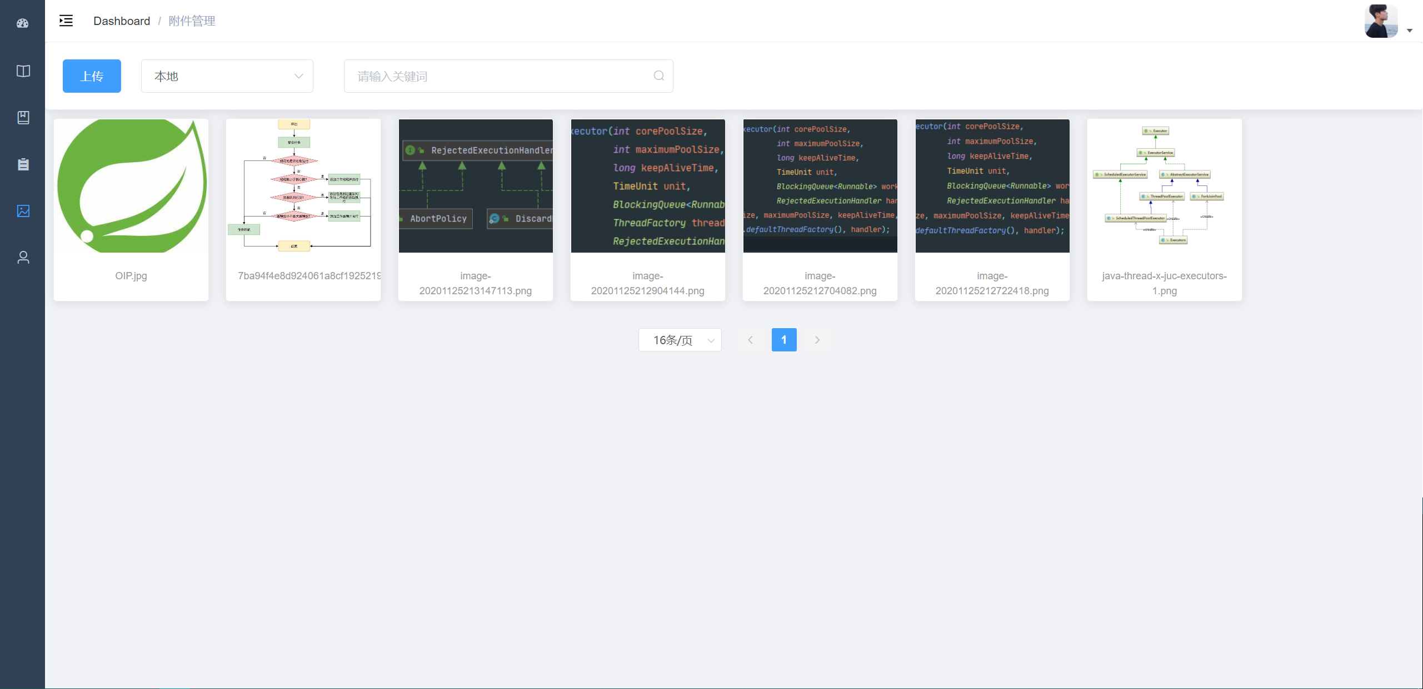Image resolution: width=1423 pixels, height=689 pixels.
Task: Open the clipboard icon in sidebar
Action: coord(23,164)
